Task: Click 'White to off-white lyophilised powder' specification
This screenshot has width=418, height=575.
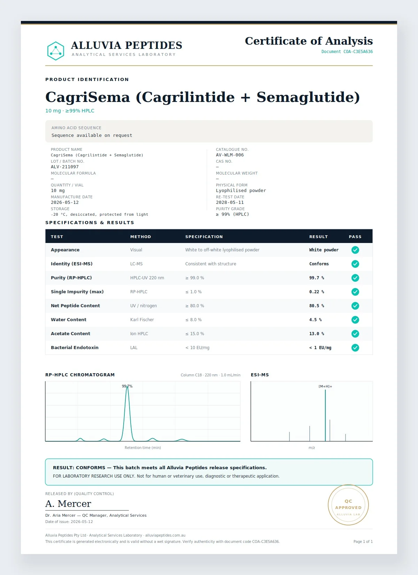Action: [x=222, y=250]
